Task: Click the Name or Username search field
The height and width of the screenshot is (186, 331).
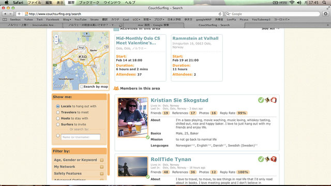Action: coord(81,137)
